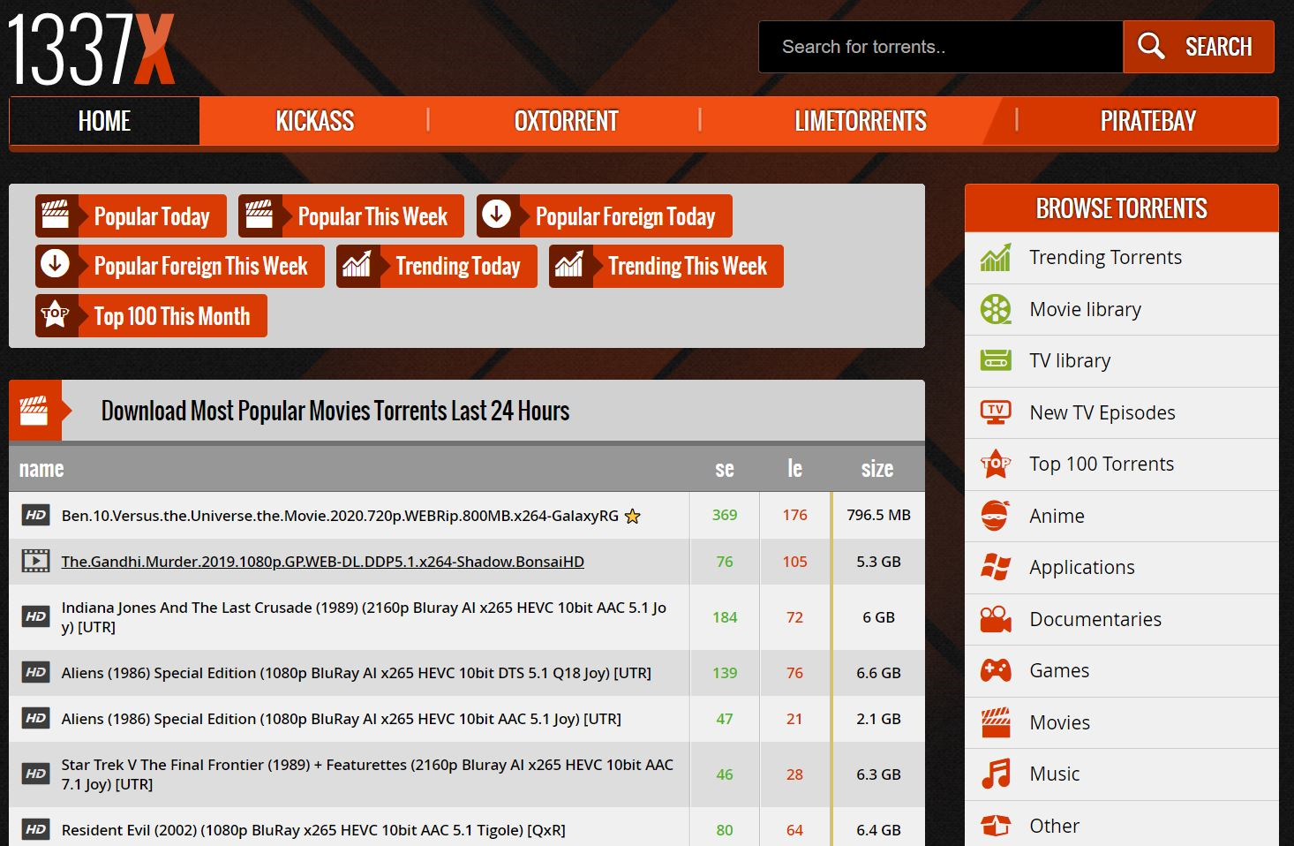Open the Applications sidebar link
This screenshot has height=846, width=1294.
tap(1081, 567)
